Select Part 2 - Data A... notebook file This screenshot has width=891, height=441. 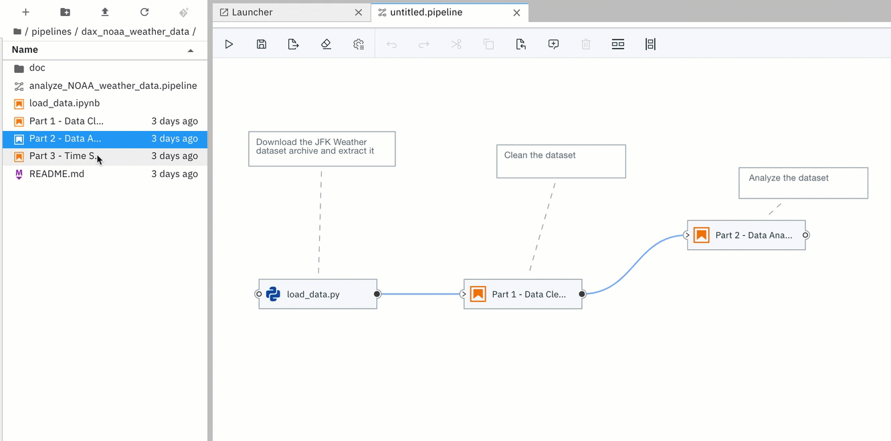click(105, 138)
